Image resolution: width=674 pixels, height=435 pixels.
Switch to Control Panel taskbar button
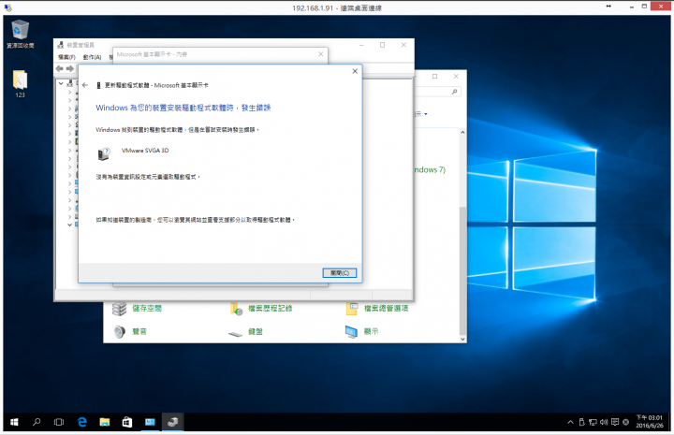click(x=150, y=422)
